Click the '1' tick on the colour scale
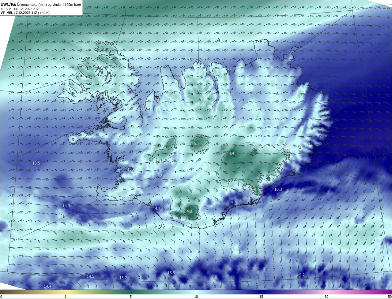 point(66,297)
